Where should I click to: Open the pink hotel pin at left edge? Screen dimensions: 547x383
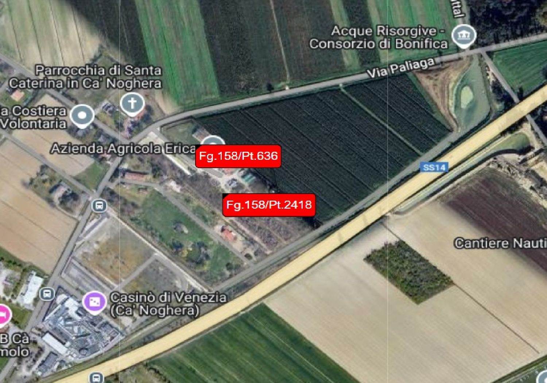pyautogui.click(x=4, y=314)
